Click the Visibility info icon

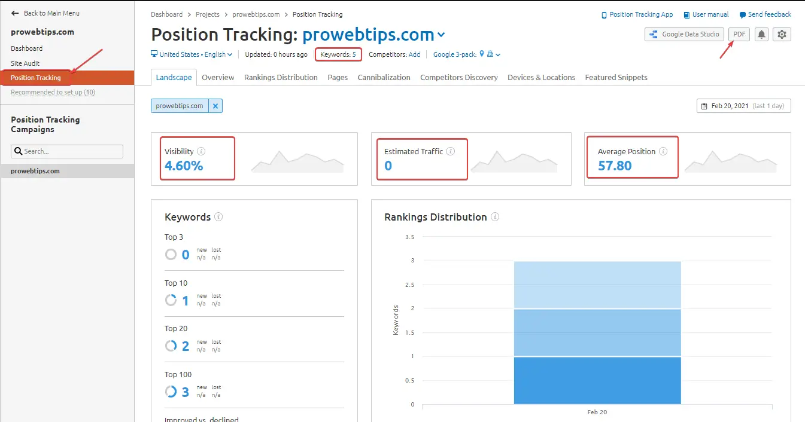pyautogui.click(x=201, y=152)
